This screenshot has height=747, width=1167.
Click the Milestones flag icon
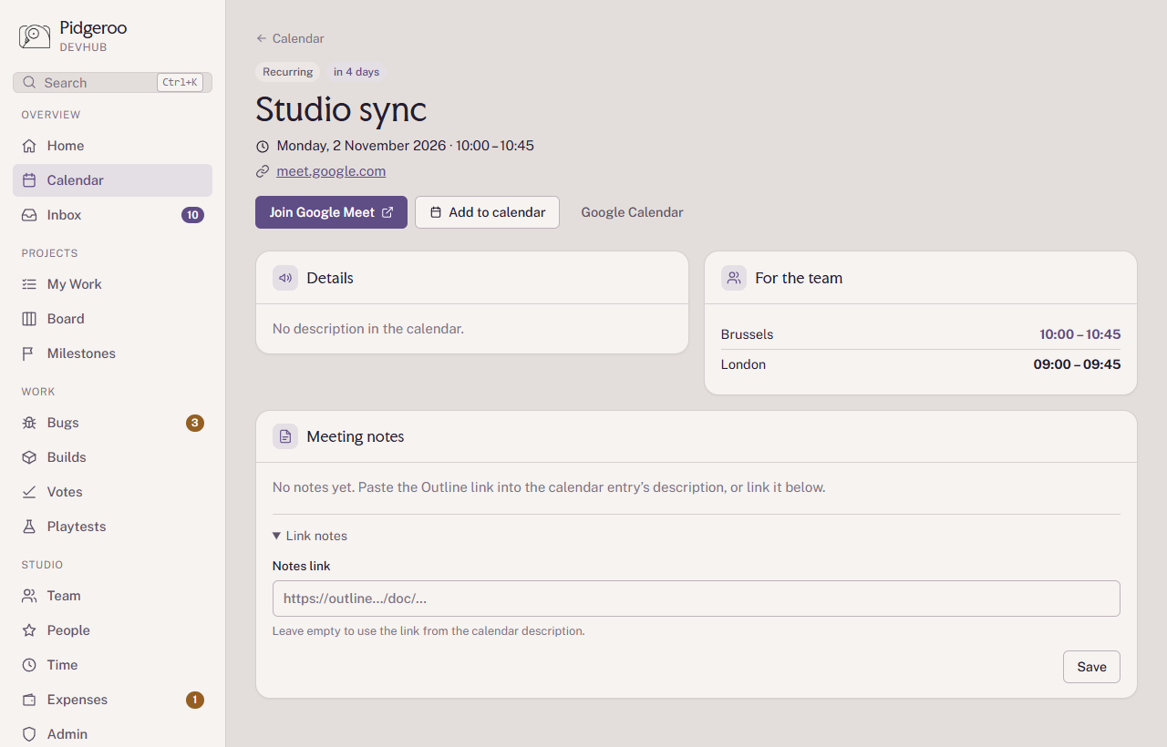coord(29,353)
